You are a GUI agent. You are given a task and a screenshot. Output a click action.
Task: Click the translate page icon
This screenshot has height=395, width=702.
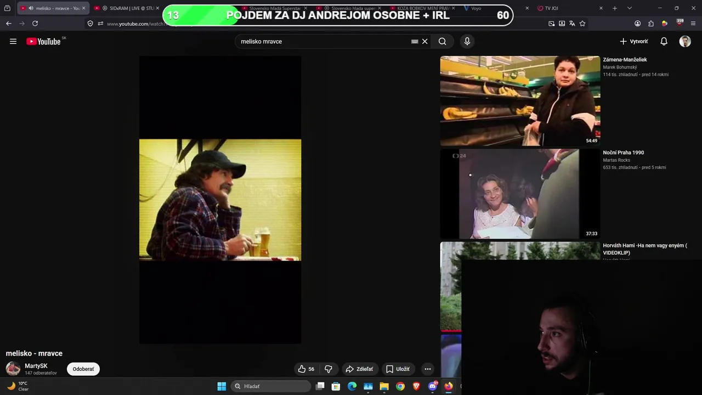[572, 24]
